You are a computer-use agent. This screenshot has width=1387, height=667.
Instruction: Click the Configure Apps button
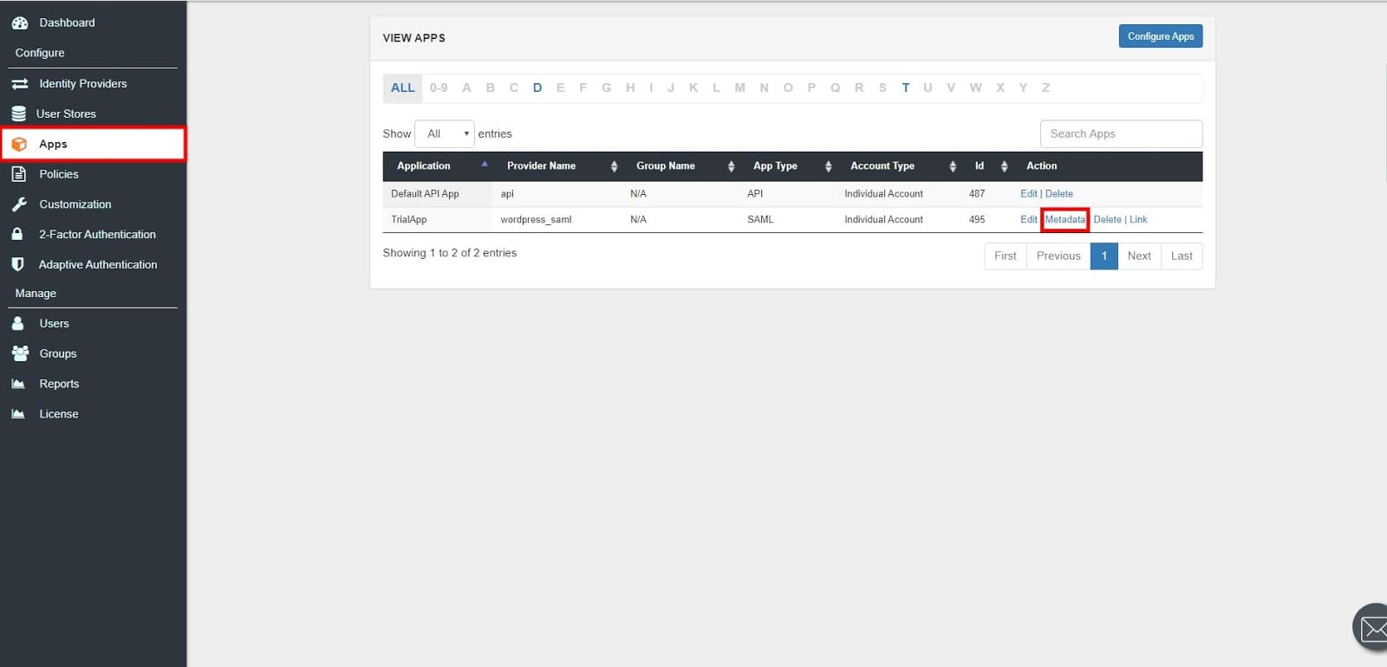coord(1161,36)
